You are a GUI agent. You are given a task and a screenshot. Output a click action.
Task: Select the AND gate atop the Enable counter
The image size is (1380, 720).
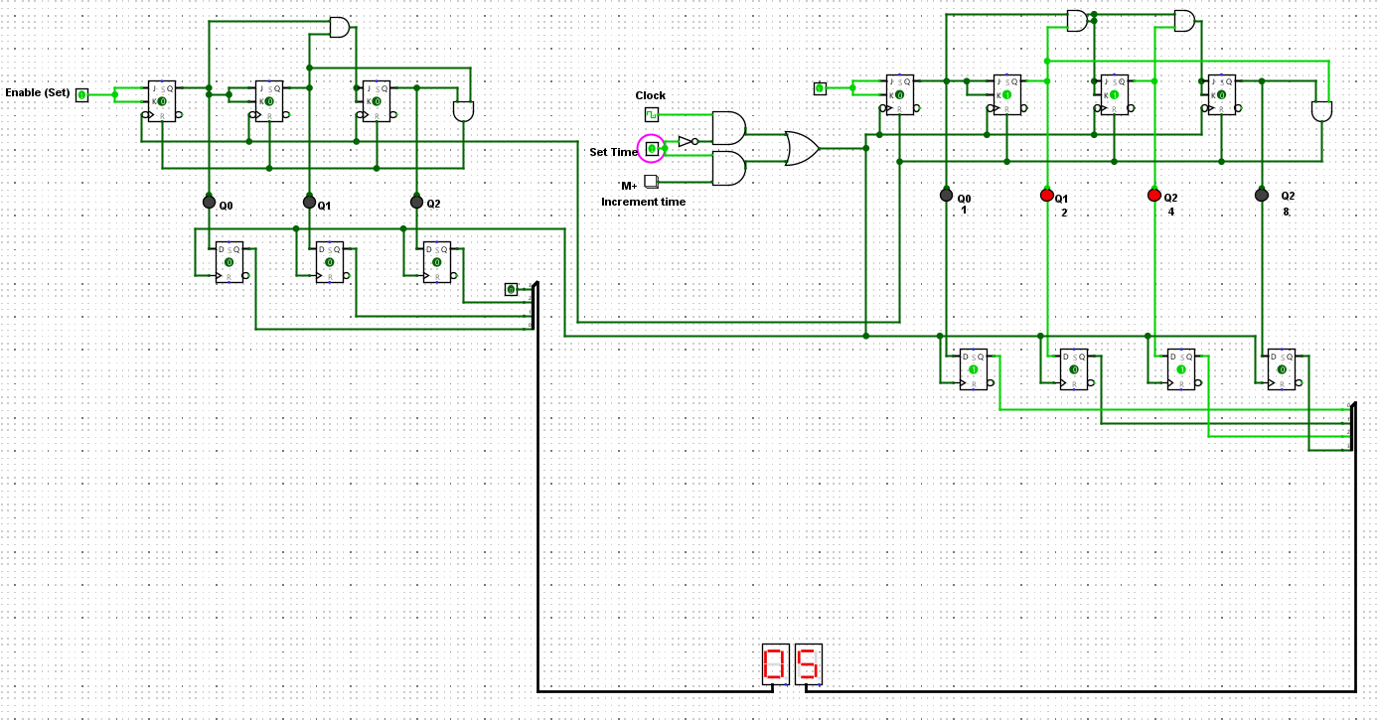[x=339, y=27]
